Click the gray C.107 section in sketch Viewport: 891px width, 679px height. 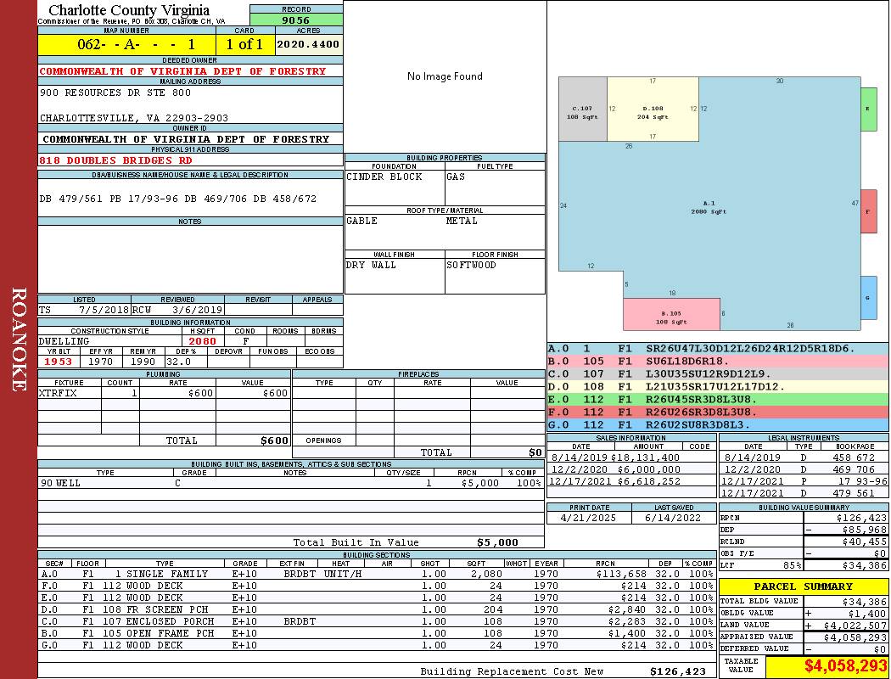click(x=583, y=109)
